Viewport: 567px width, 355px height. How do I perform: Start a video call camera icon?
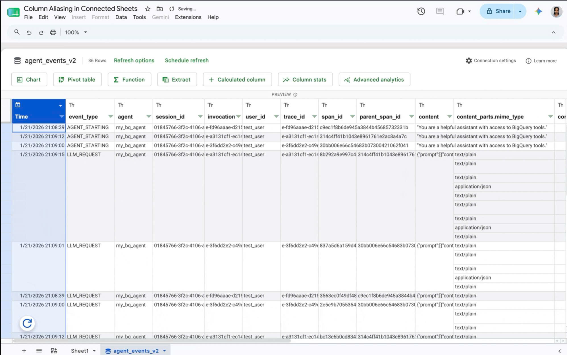pos(460,11)
